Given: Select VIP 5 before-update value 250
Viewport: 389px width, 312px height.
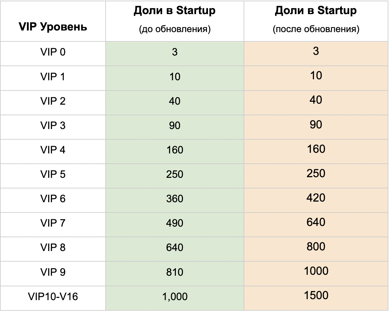Looking at the screenshot, I should coord(175,174).
